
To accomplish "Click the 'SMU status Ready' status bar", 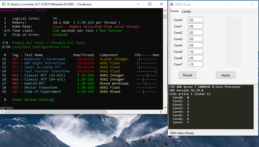I will point(182,133).
